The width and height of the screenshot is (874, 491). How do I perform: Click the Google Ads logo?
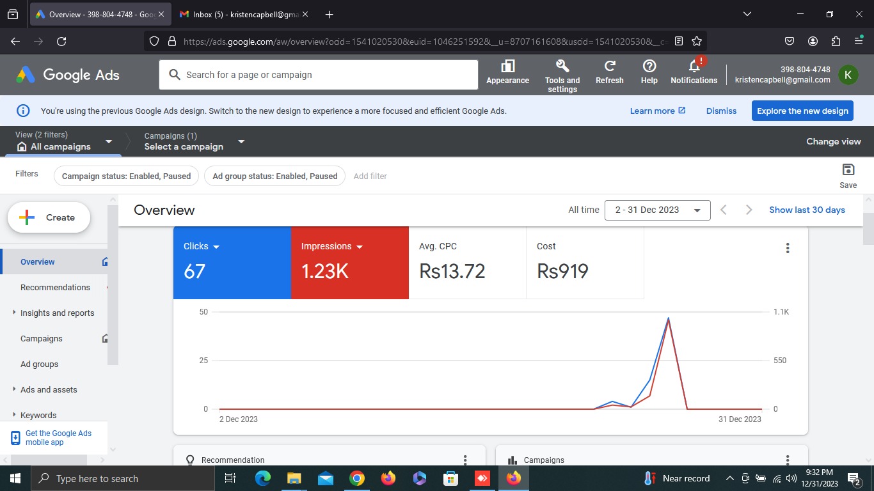[68, 75]
